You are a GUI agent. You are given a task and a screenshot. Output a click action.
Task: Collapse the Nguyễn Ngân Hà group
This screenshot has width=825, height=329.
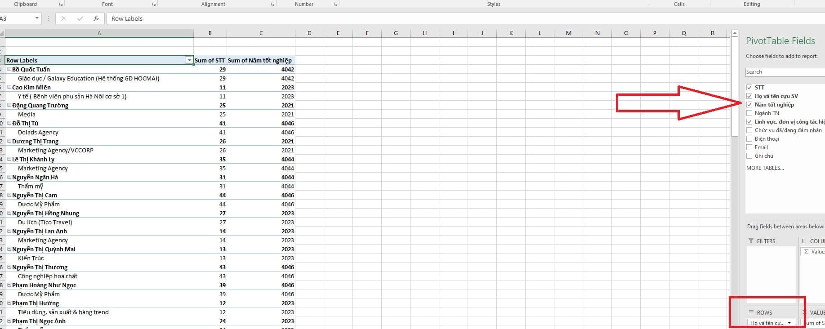9,177
